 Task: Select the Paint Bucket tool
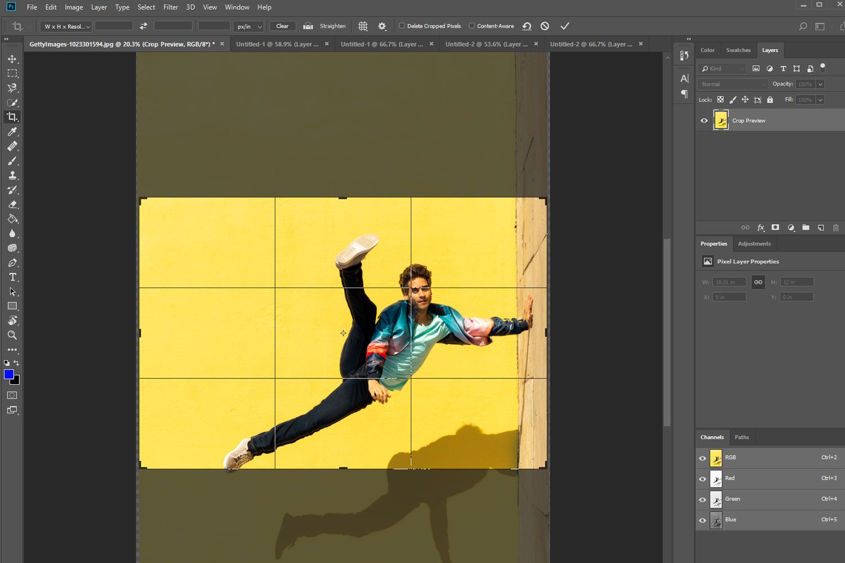click(x=12, y=219)
